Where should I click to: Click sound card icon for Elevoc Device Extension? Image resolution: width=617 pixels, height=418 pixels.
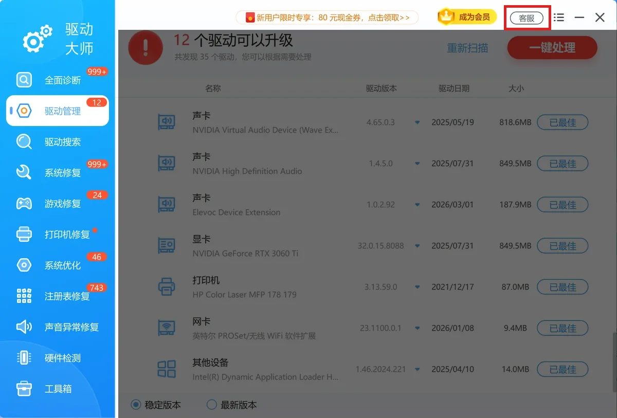[x=166, y=205]
